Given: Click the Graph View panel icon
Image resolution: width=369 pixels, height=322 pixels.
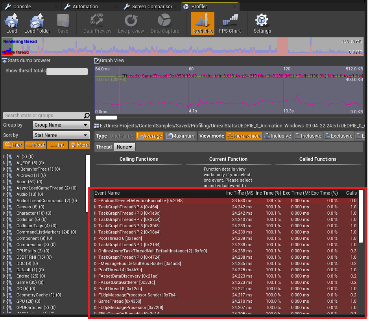Looking at the screenshot, I should 97,61.
